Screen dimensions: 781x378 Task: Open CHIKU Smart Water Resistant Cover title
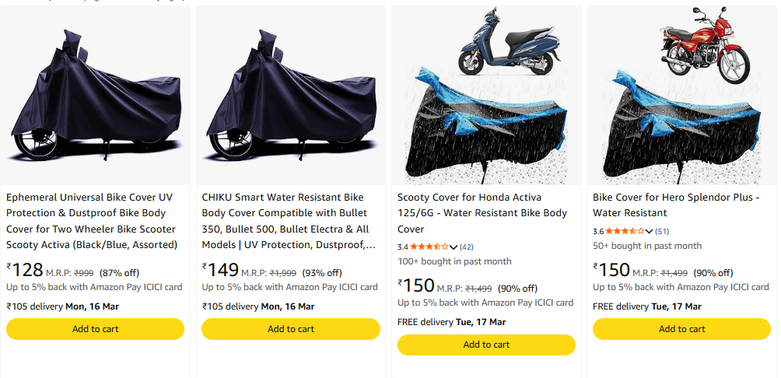point(288,221)
